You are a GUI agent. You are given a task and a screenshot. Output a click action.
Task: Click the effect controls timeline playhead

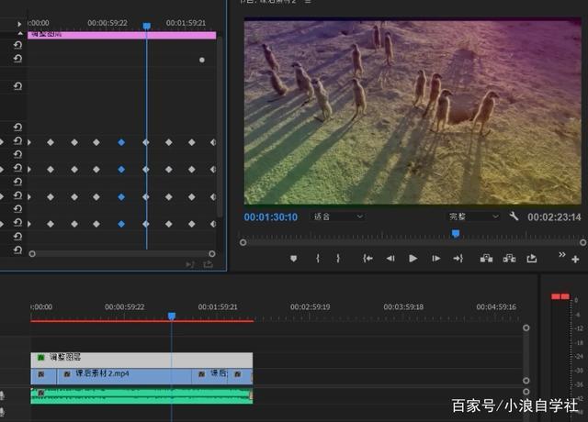coord(147,26)
